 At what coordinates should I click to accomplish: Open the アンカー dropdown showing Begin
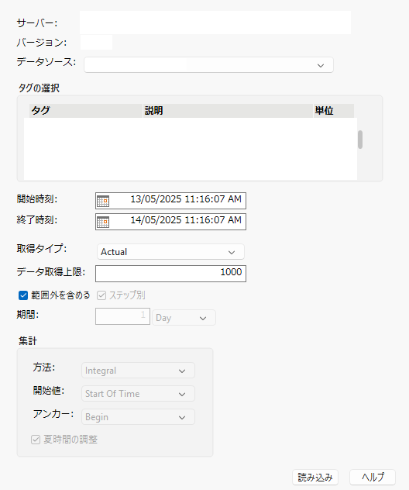pyautogui.click(x=138, y=417)
